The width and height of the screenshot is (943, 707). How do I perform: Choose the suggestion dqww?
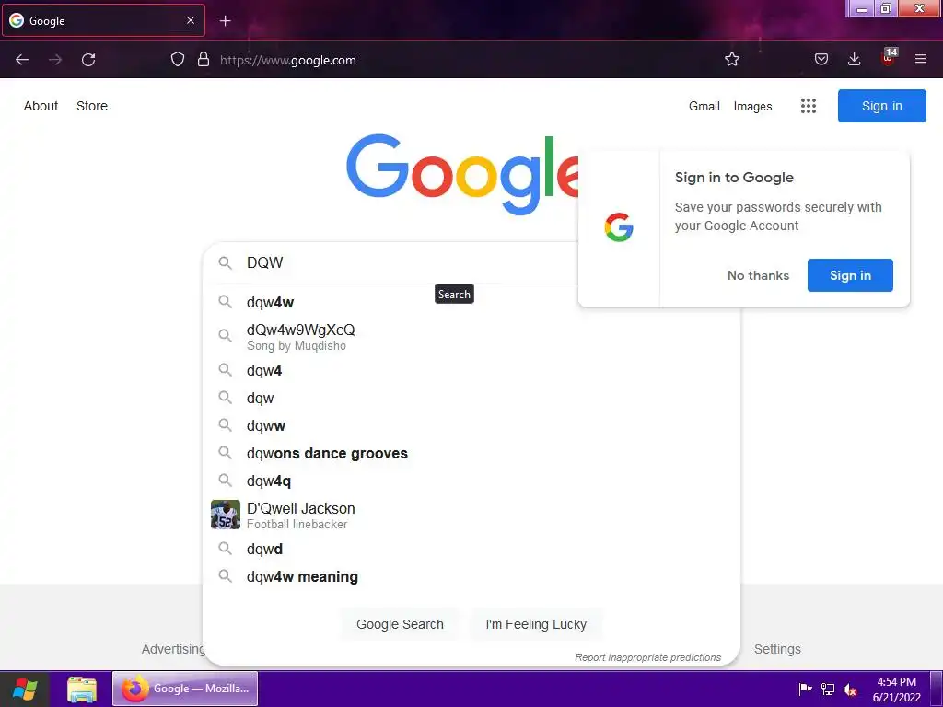click(x=471, y=425)
